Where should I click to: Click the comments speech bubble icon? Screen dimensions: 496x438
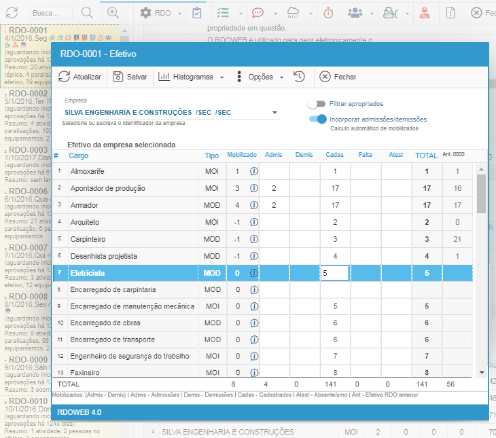258,13
